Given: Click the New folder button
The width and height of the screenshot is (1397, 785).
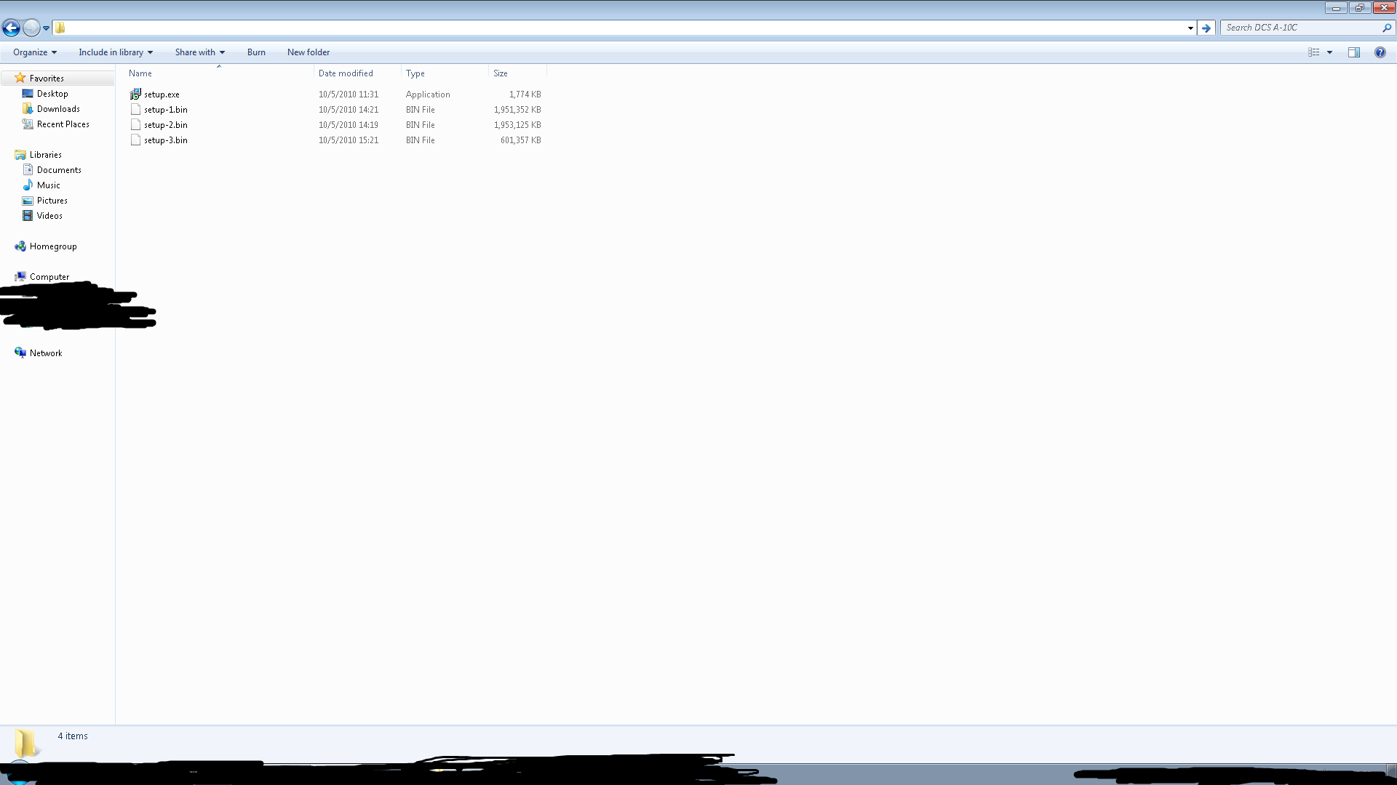Looking at the screenshot, I should tap(308, 52).
